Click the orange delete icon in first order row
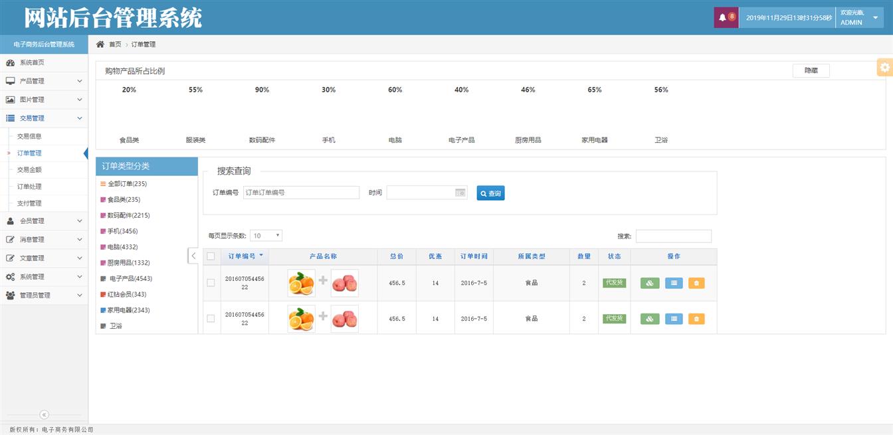This screenshot has height=435, width=893. [x=696, y=283]
